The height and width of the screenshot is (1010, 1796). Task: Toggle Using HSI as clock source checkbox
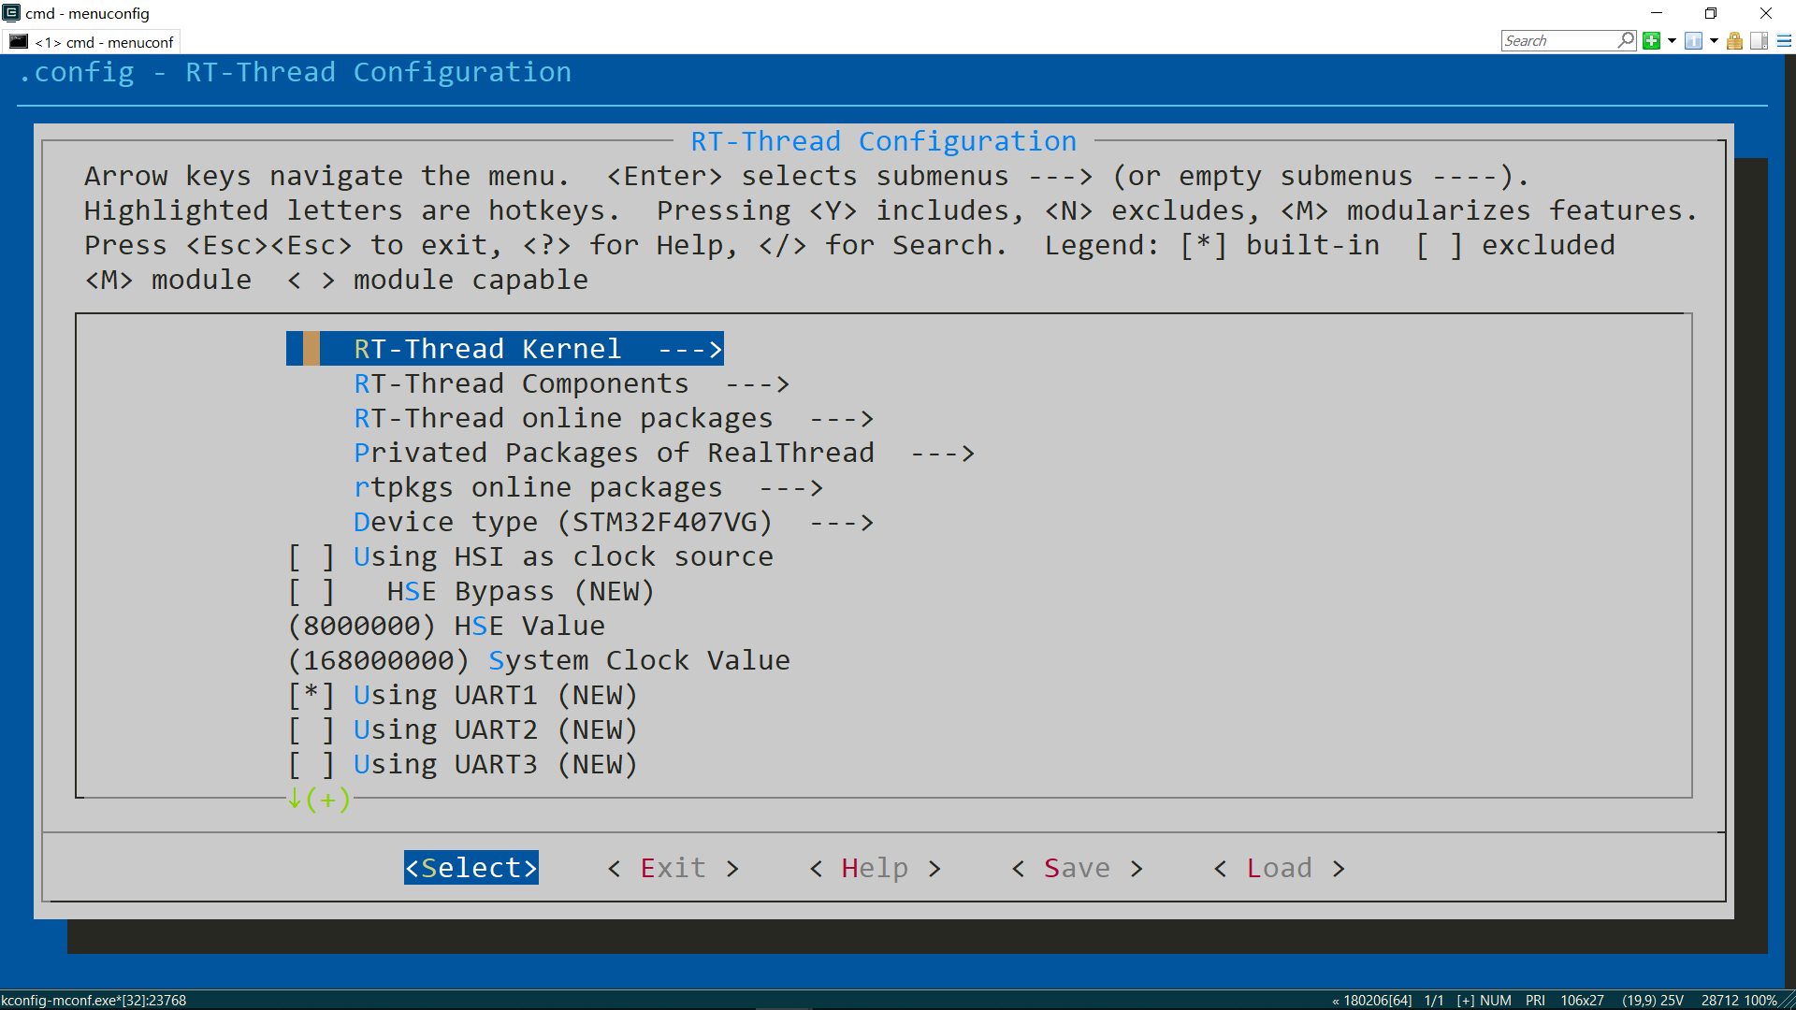point(311,557)
